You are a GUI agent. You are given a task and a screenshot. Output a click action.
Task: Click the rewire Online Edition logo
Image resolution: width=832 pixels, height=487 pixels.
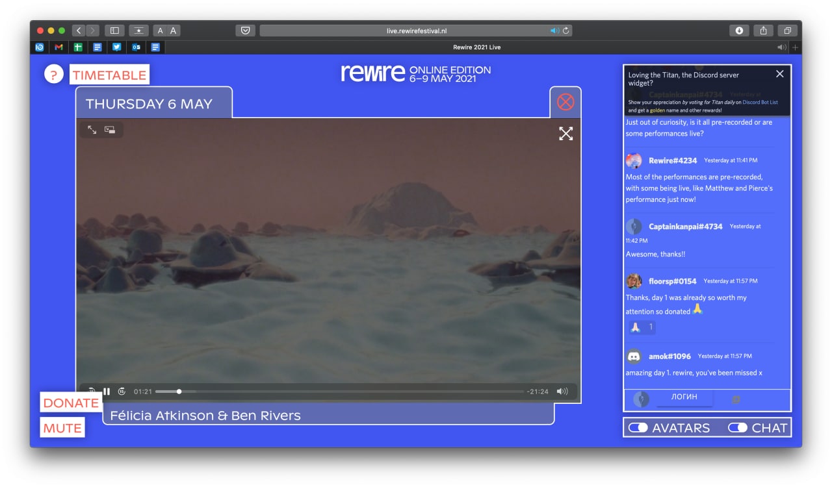[416, 73]
